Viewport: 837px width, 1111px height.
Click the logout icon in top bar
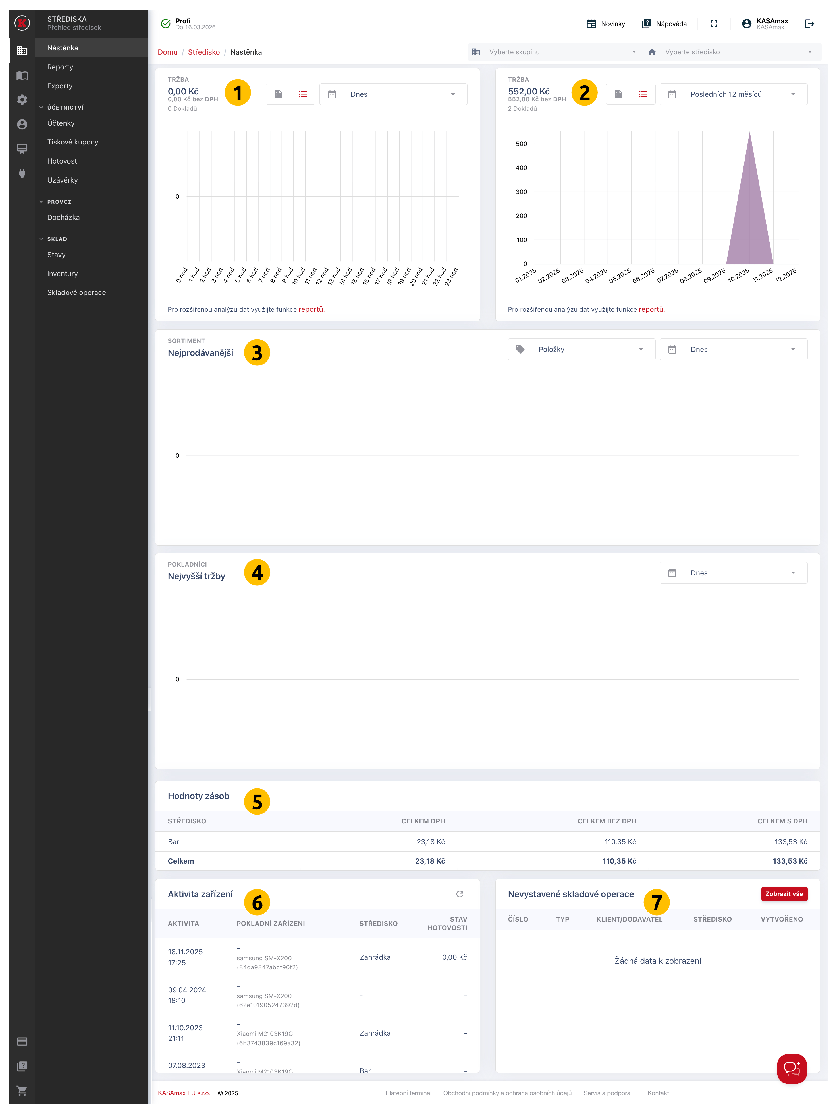809,24
